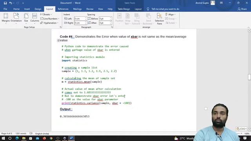Open the page Size menu
Viewport: 251px width, 141px height.
26,18
